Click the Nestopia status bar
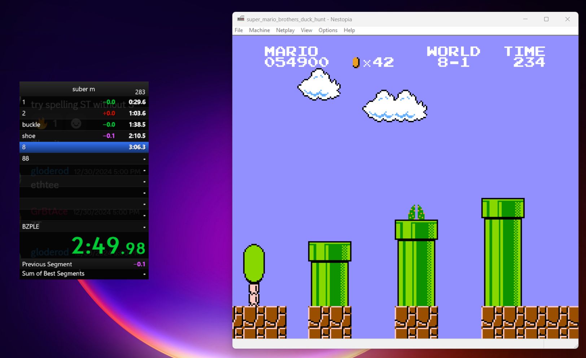586x358 pixels. 405,344
